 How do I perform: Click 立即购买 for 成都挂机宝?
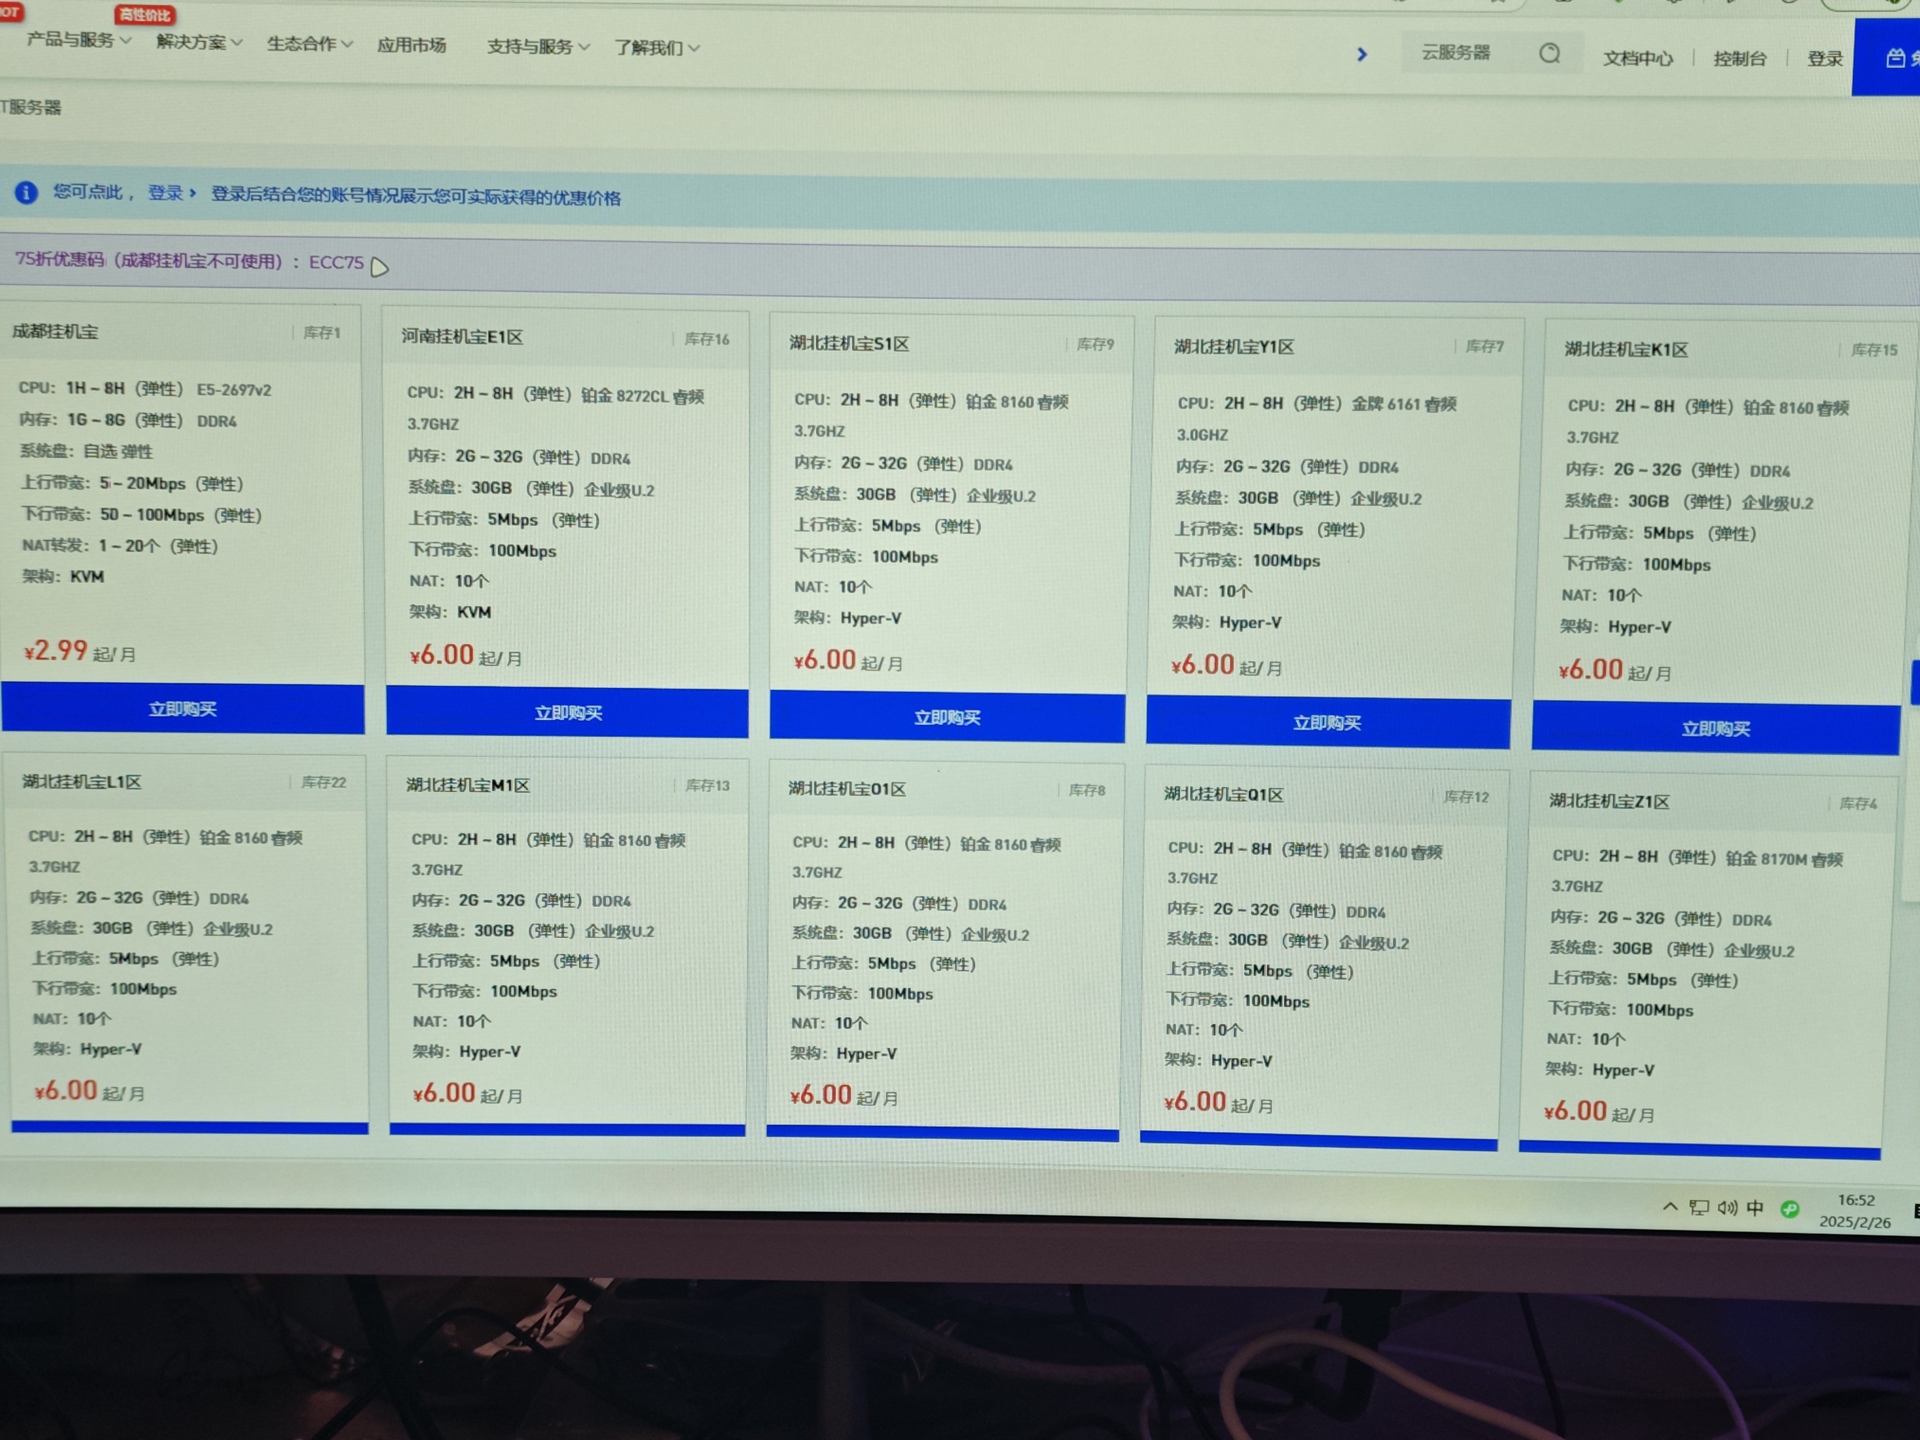tap(182, 709)
